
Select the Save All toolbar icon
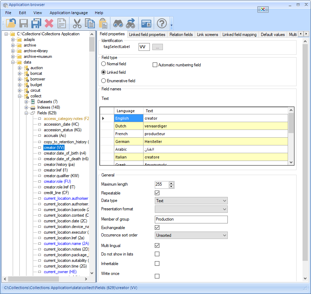[35, 23]
